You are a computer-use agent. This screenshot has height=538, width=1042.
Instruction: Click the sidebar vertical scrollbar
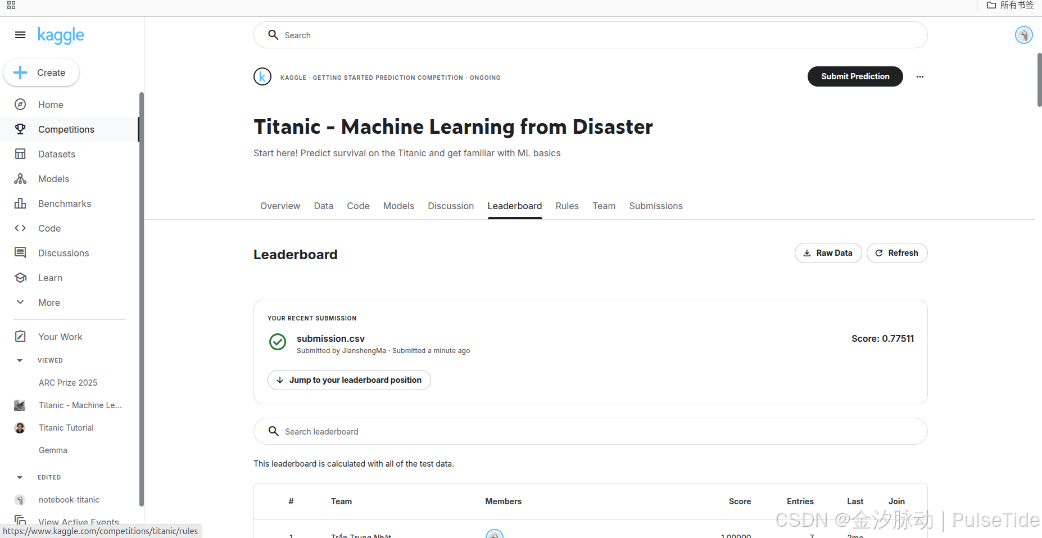pyautogui.click(x=141, y=299)
